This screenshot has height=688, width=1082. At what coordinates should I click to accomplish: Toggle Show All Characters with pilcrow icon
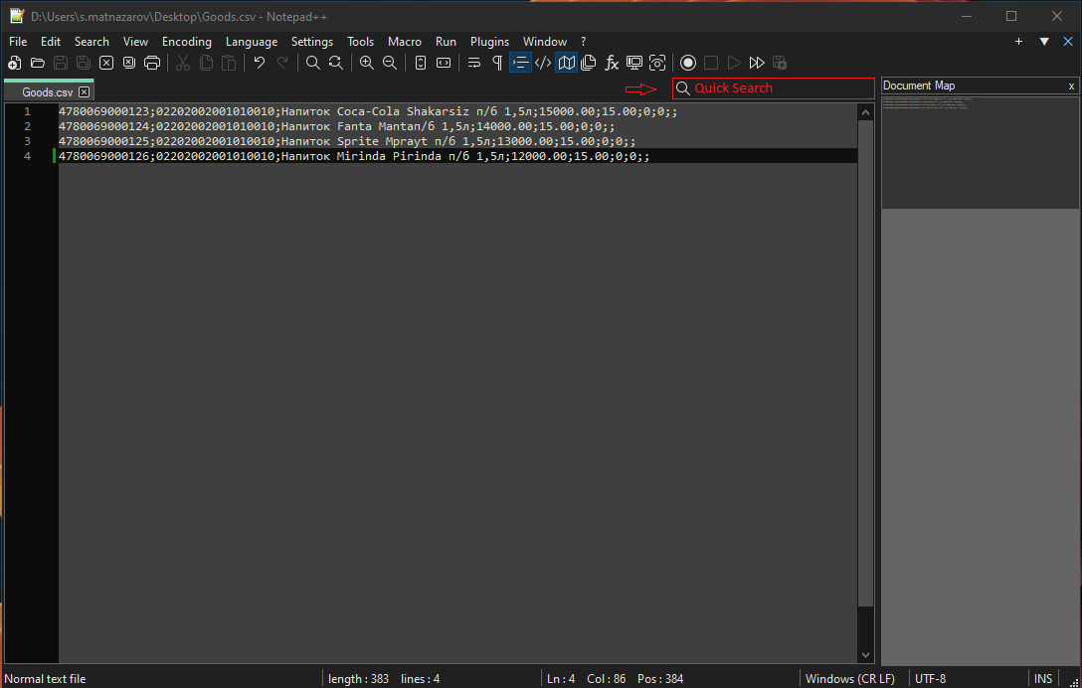coord(496,63)
